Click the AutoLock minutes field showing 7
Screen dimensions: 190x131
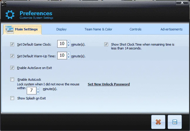click(x=31, y=90)
